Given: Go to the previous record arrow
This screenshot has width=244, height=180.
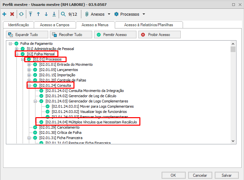Looking at the screenshot, I should 38,14.
